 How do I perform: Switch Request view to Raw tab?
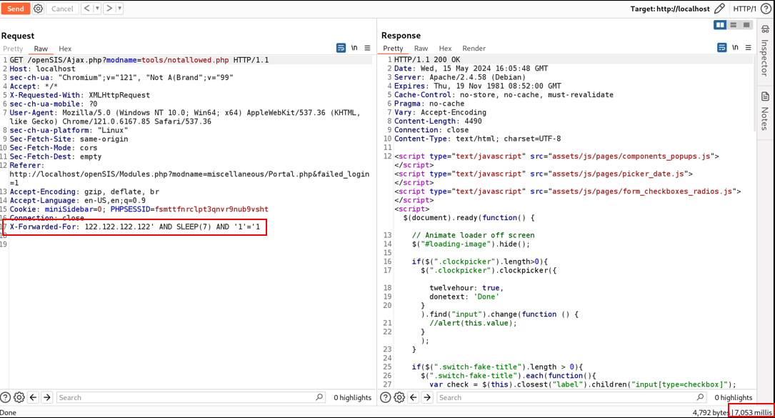click(x=41, y=49)
